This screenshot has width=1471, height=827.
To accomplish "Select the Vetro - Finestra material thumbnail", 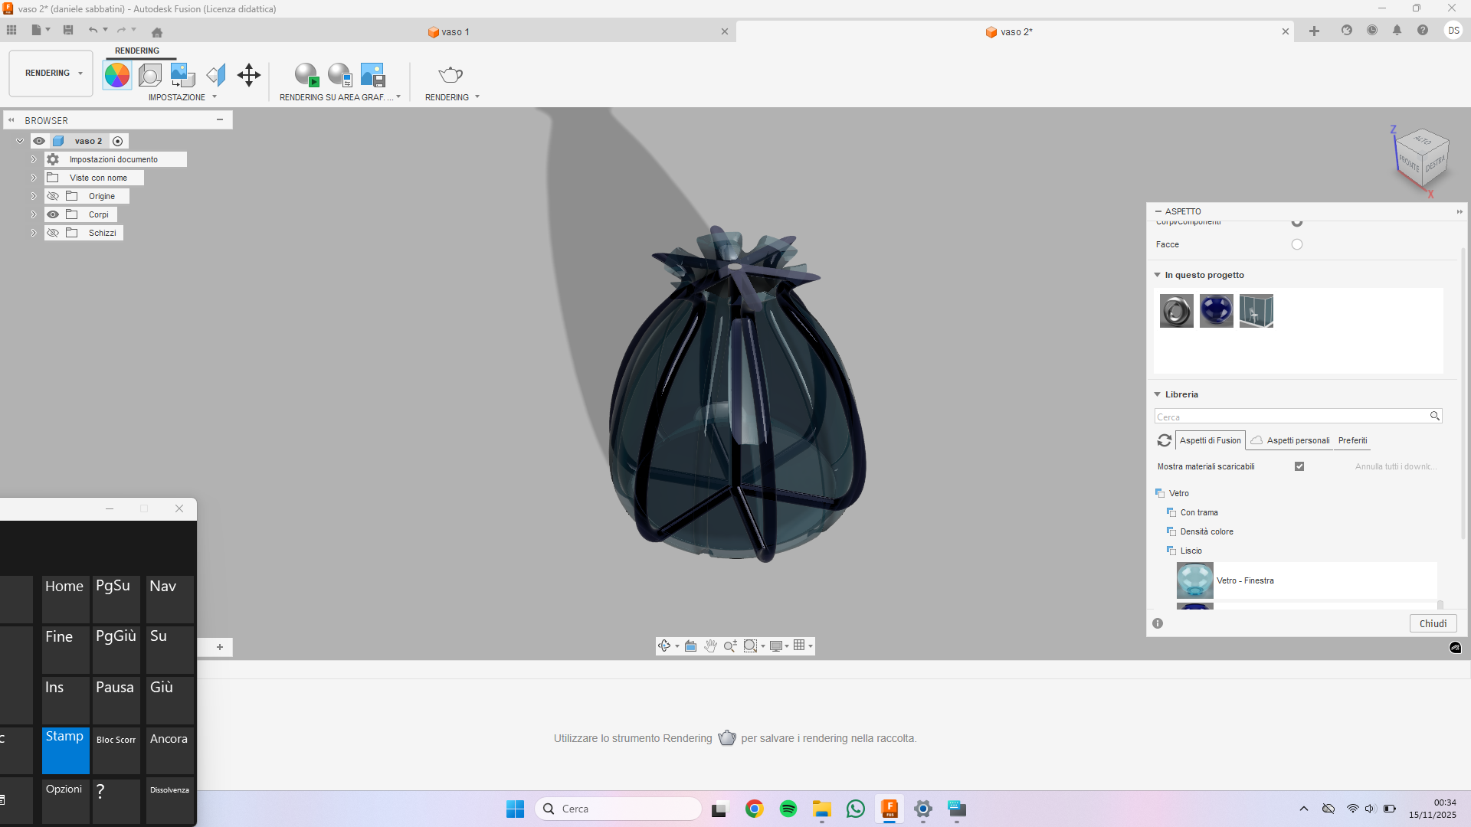I will click(1195, 580).
